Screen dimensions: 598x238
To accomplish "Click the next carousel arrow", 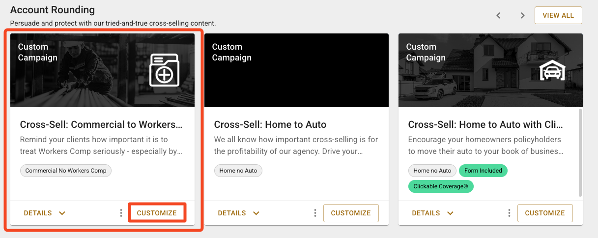I will coord(522,15).
